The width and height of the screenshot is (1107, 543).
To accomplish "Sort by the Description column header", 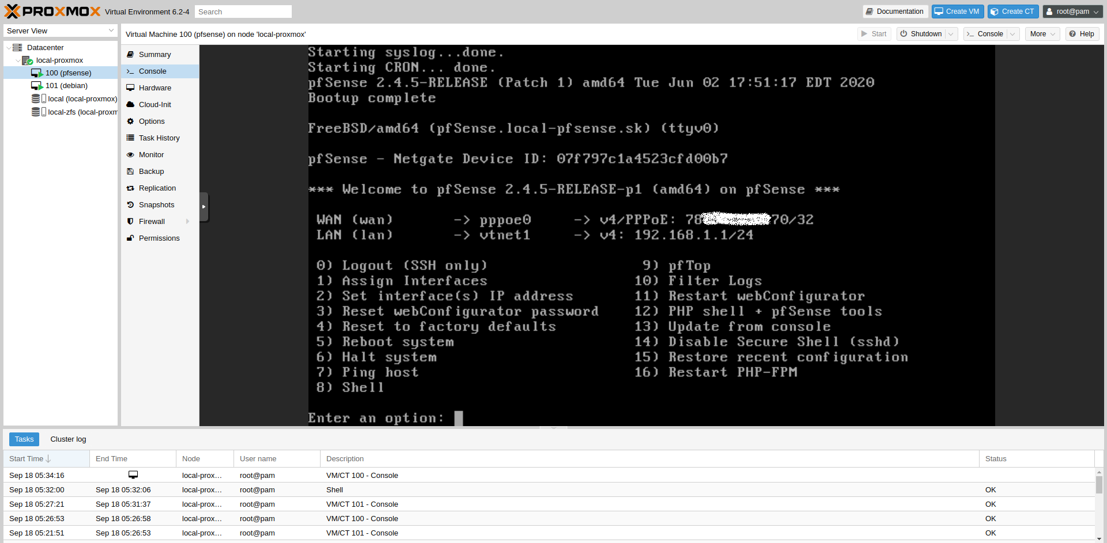I will [650, 459].
